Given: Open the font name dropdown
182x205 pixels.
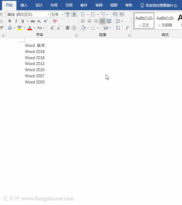Looking at the screenshot, I should (x=48, y=15).
